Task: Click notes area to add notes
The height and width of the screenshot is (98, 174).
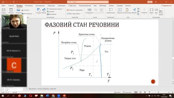Action: pos(42,89)
